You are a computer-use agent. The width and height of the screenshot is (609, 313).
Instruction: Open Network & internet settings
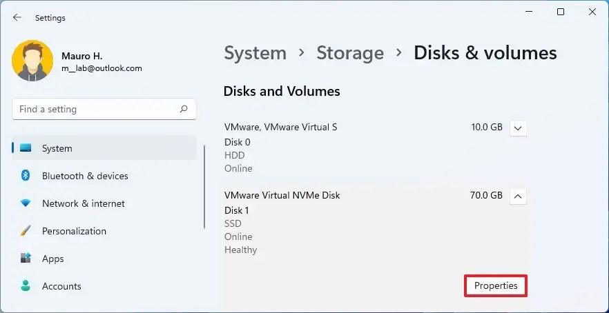click(x=104, y=203)
